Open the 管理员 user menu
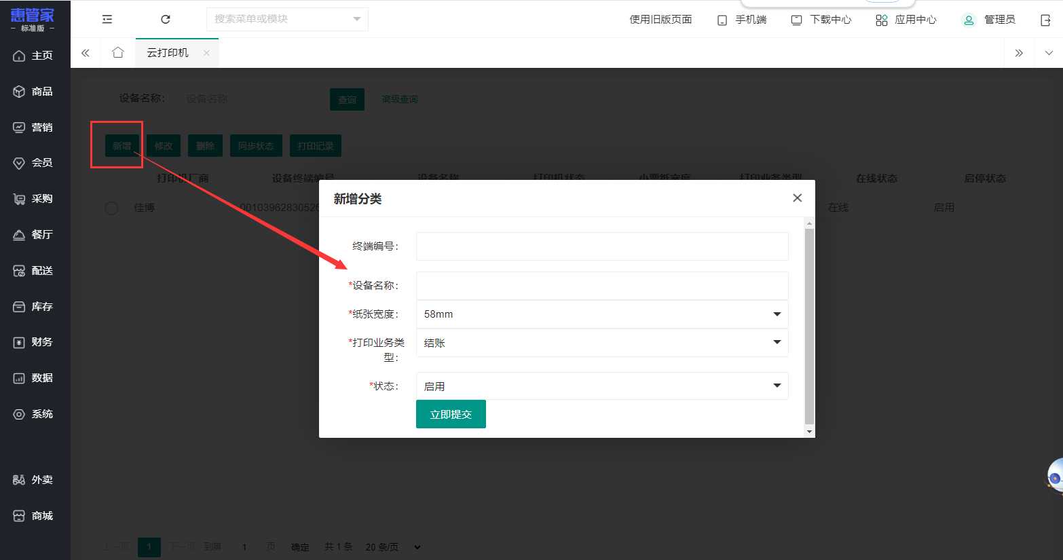This screenshot has width=1063, height=560. tap(989, 20)
